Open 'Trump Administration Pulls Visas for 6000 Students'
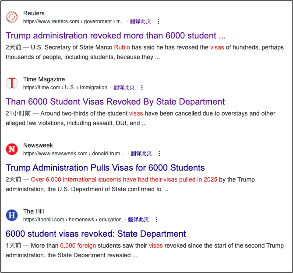The image size is (293, 273). pos(105,168)
